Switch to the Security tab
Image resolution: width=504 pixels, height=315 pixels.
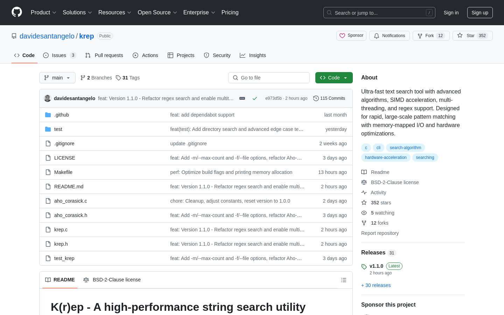[x=217, y=55]
